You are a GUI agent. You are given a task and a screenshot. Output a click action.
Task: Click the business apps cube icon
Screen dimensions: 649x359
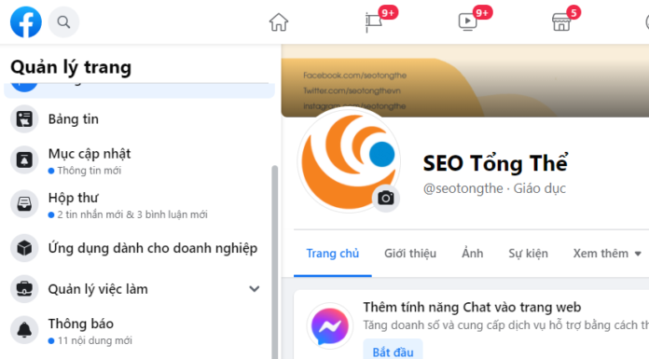click(x=24, y=248)
